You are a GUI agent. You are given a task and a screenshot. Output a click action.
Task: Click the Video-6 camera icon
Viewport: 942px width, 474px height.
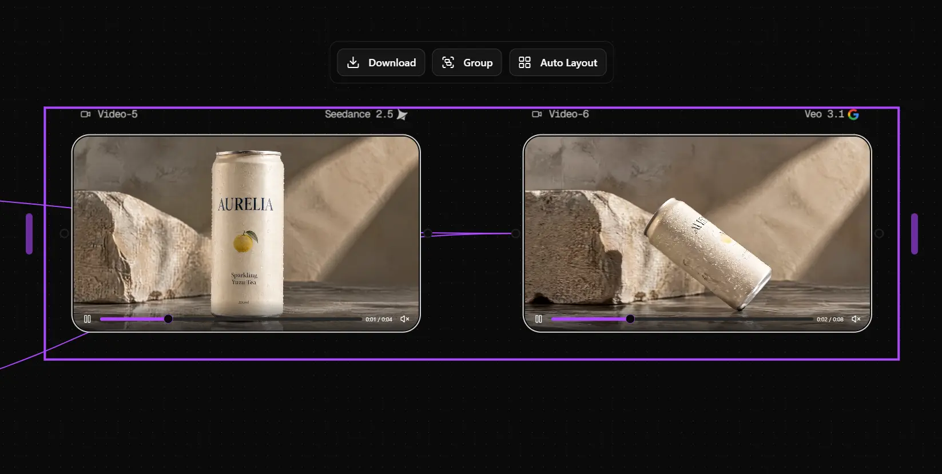coord(537,114)
